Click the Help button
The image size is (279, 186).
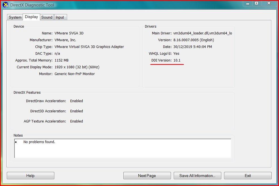(31, 176)
